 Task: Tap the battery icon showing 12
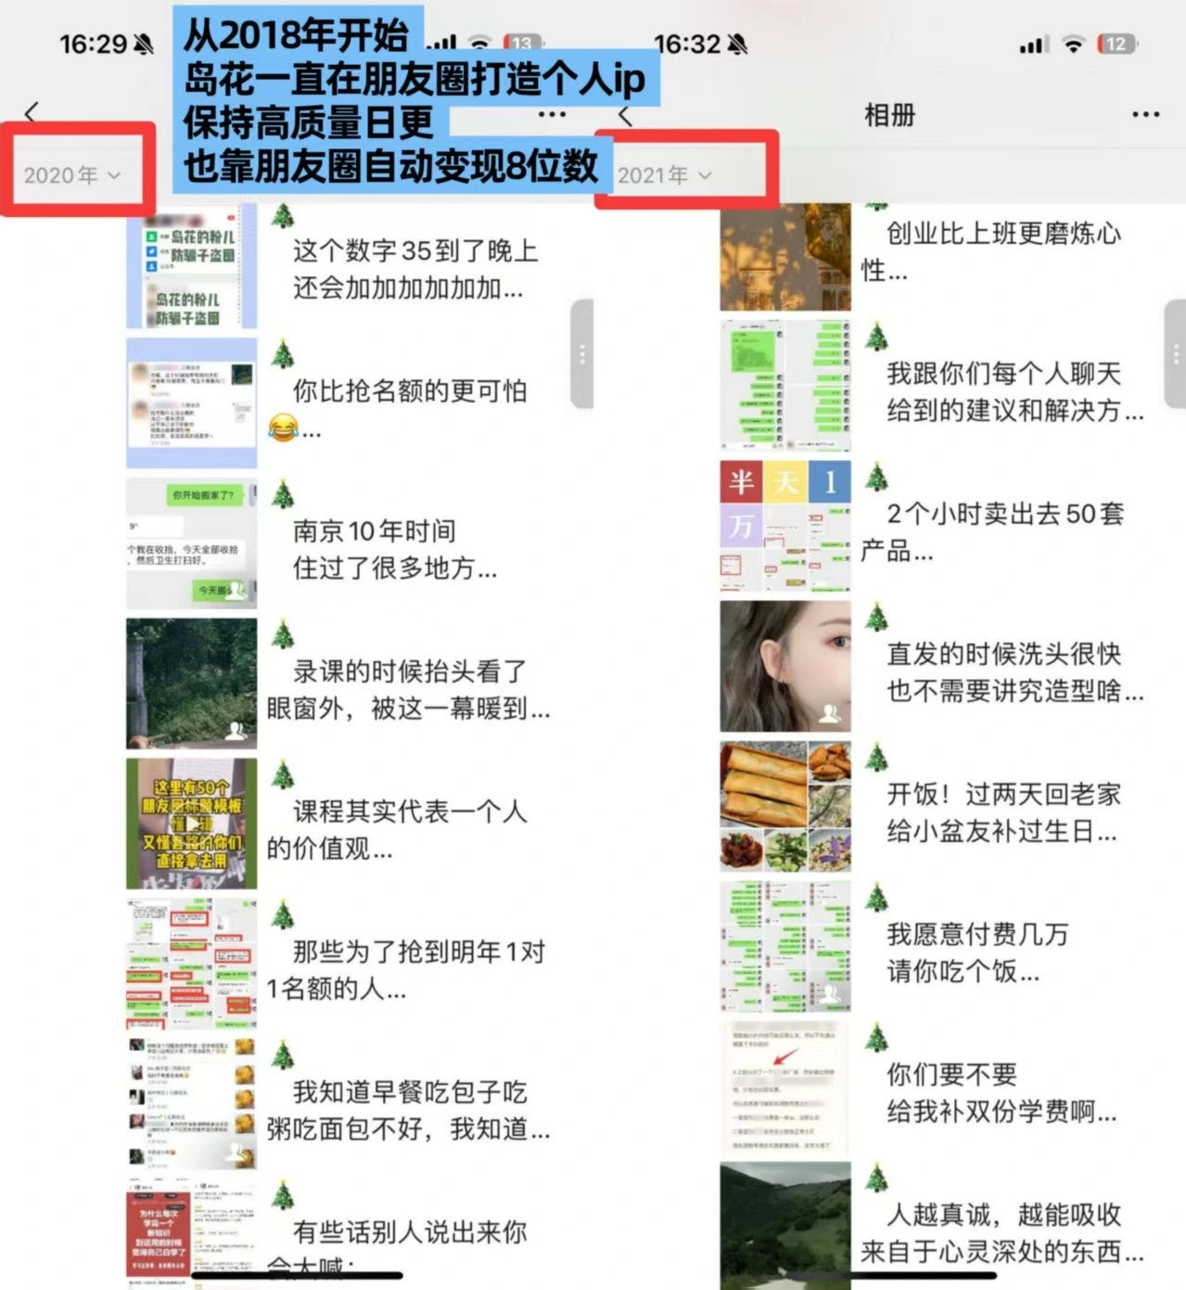point(1116,44)
